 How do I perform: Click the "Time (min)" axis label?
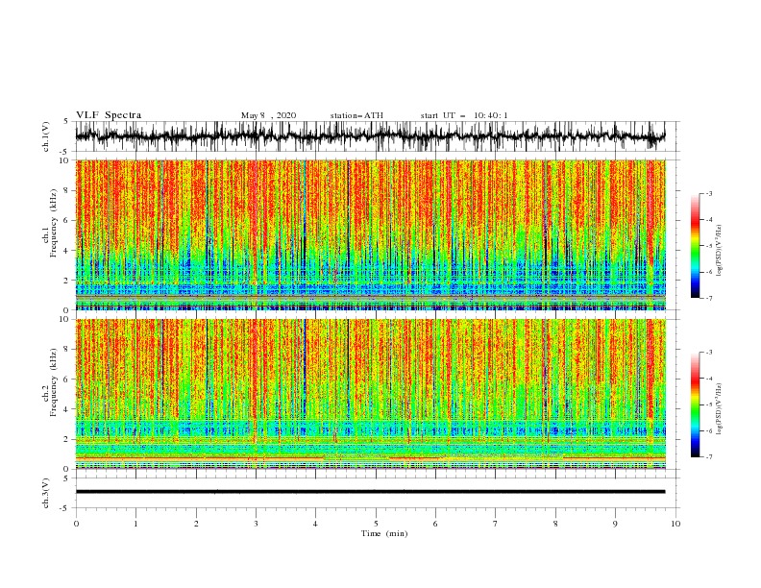pos(384,533)
